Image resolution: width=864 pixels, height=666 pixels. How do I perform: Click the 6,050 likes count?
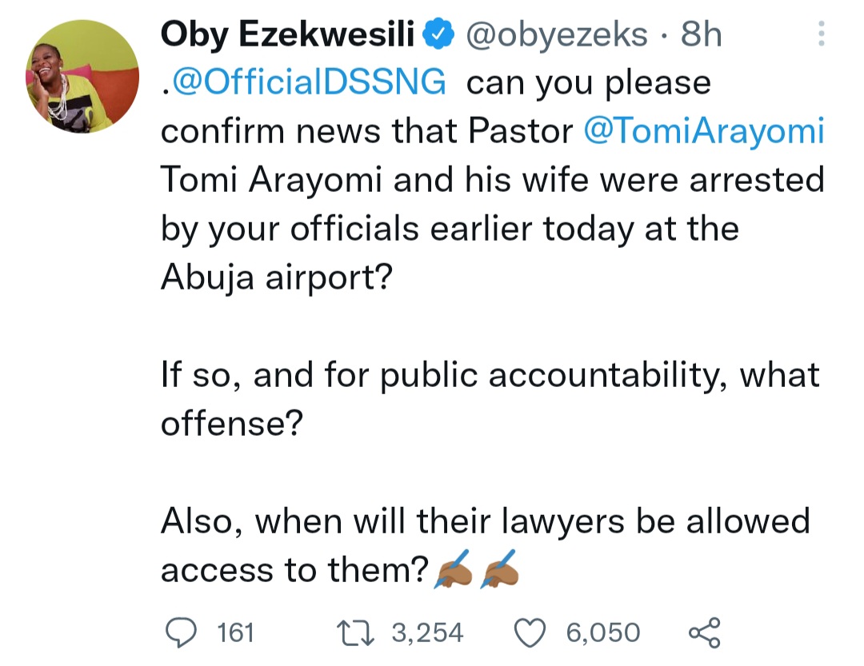pos(603,632)
